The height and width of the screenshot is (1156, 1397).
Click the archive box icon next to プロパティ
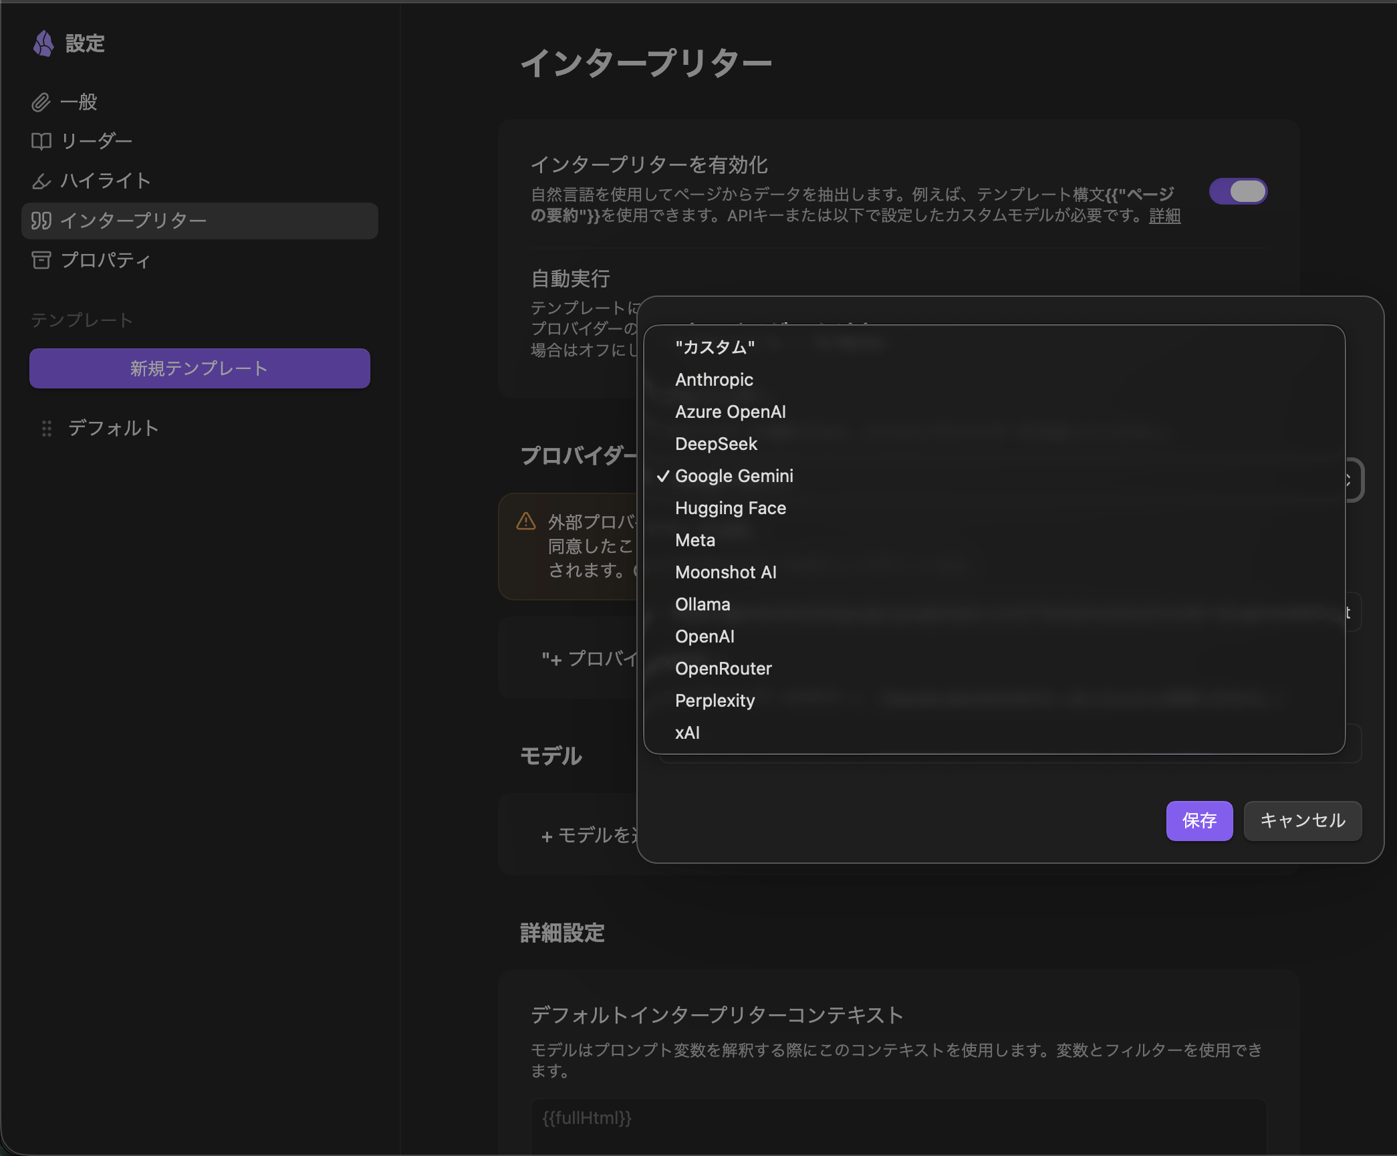[41, 260]
